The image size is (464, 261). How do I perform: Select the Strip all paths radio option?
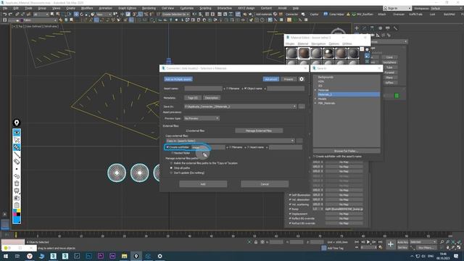pyautogui.click(x=171, y=167)
